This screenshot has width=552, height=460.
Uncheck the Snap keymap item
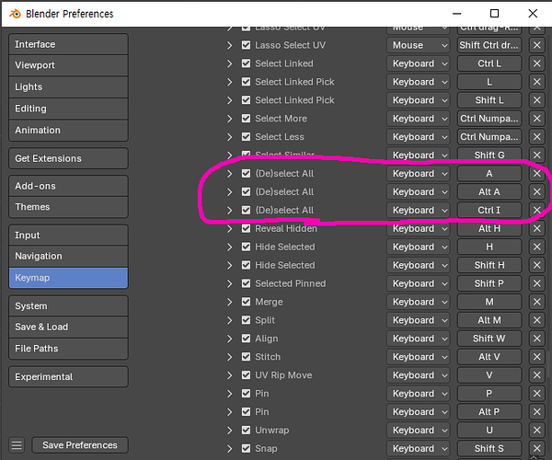tap(246, 448)
